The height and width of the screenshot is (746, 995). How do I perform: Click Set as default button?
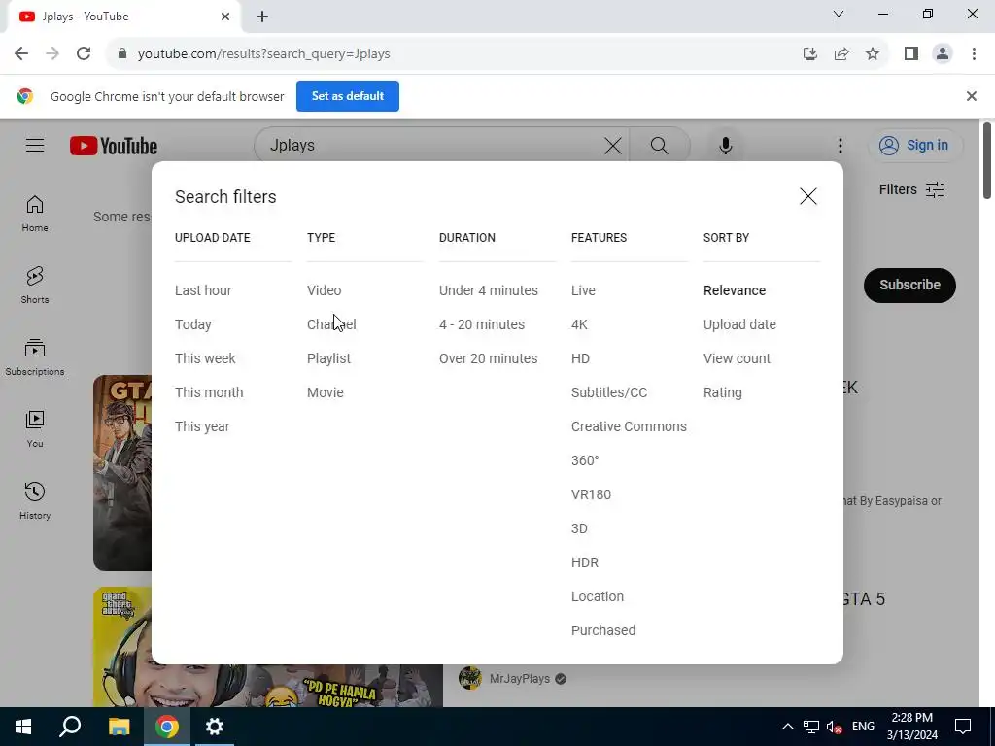[x=347, y=96]
